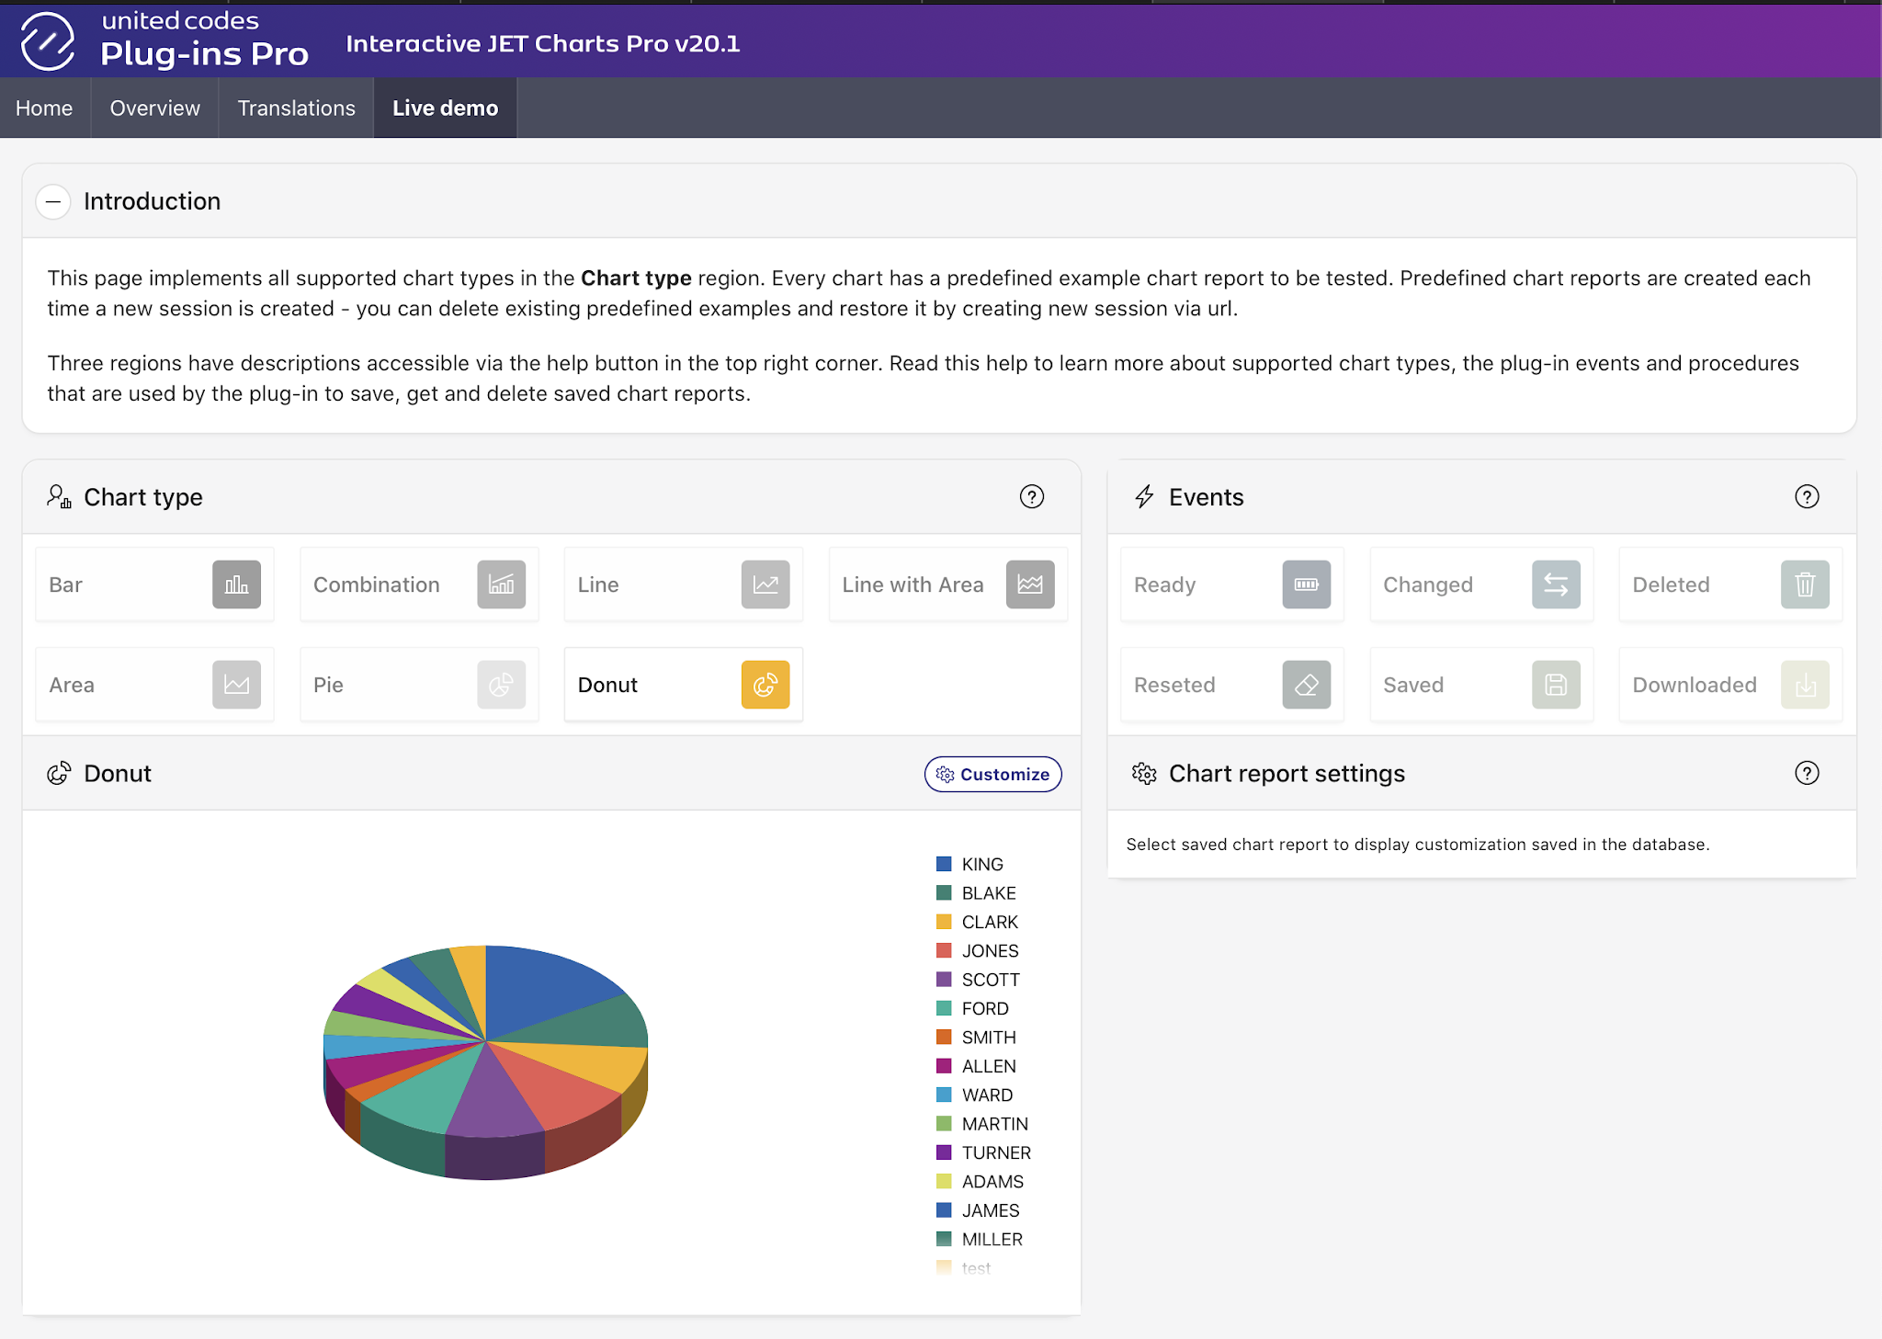Choose the Combination chart icon
Viewport: 1882px width, 1339px height.
pos(501,584)
